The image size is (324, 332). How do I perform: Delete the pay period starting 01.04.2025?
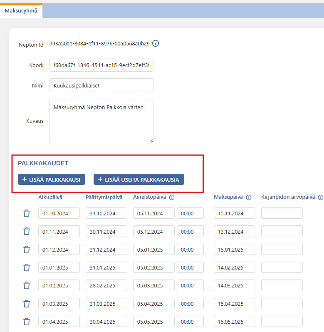pos(27,321)
